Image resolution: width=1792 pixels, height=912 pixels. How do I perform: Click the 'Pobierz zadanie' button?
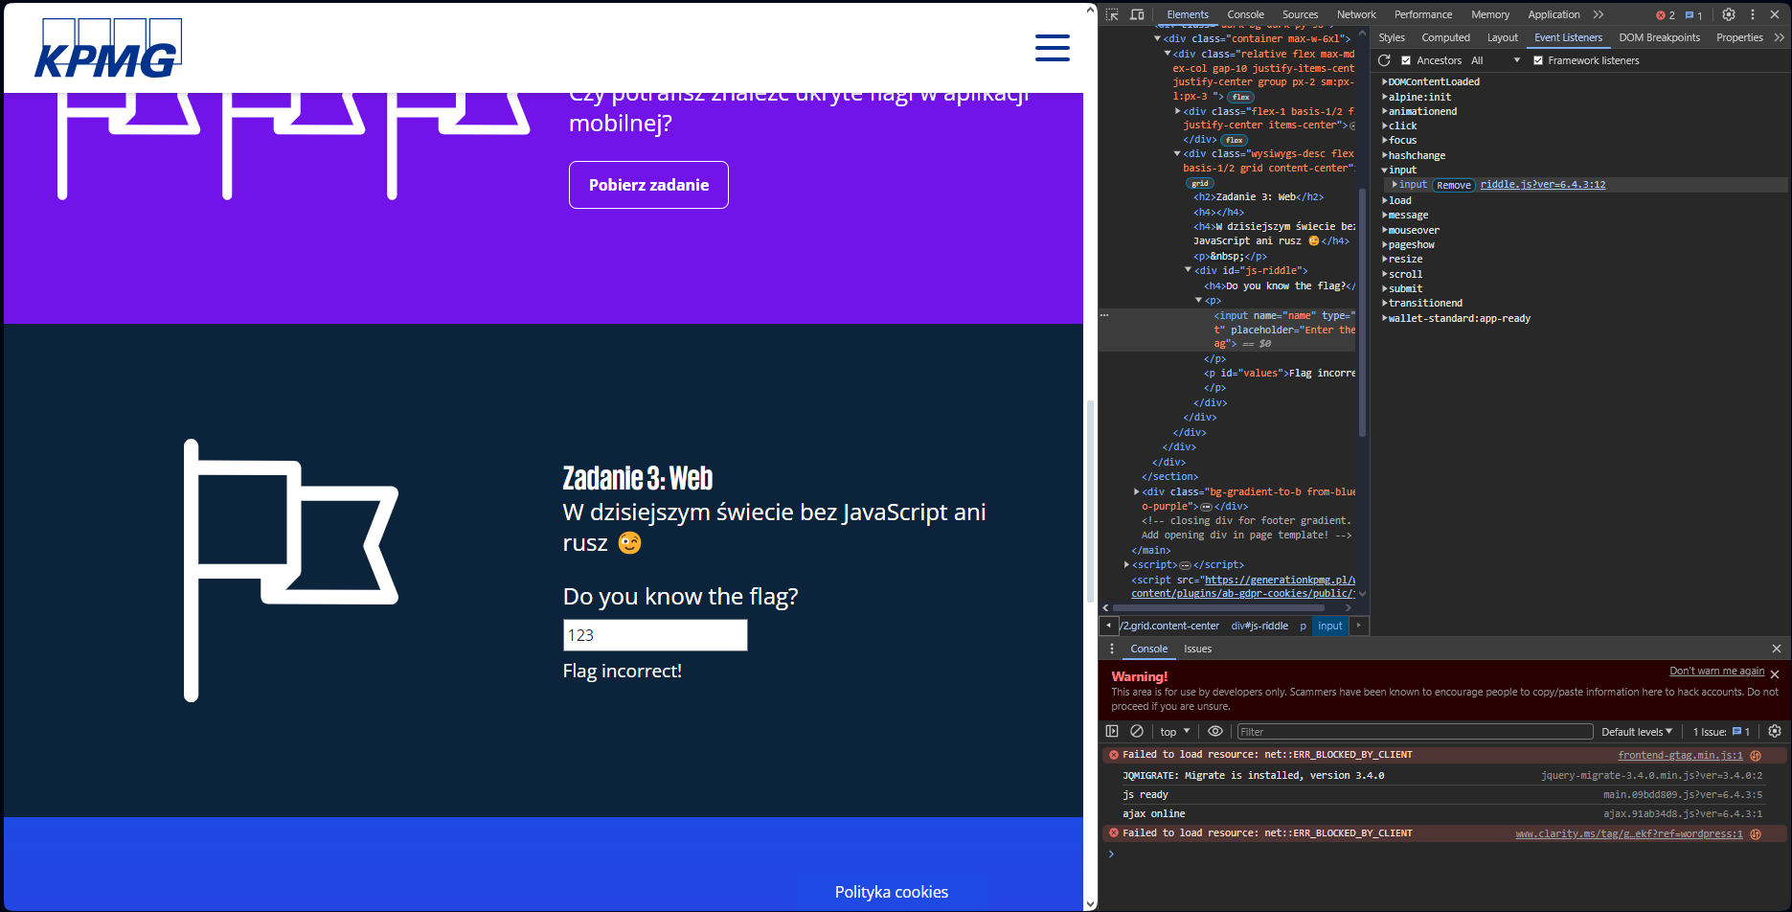click(648, 185)
